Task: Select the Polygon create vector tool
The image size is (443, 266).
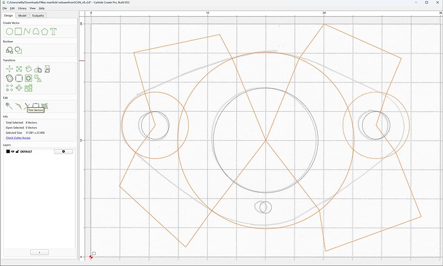Action: 44,31
